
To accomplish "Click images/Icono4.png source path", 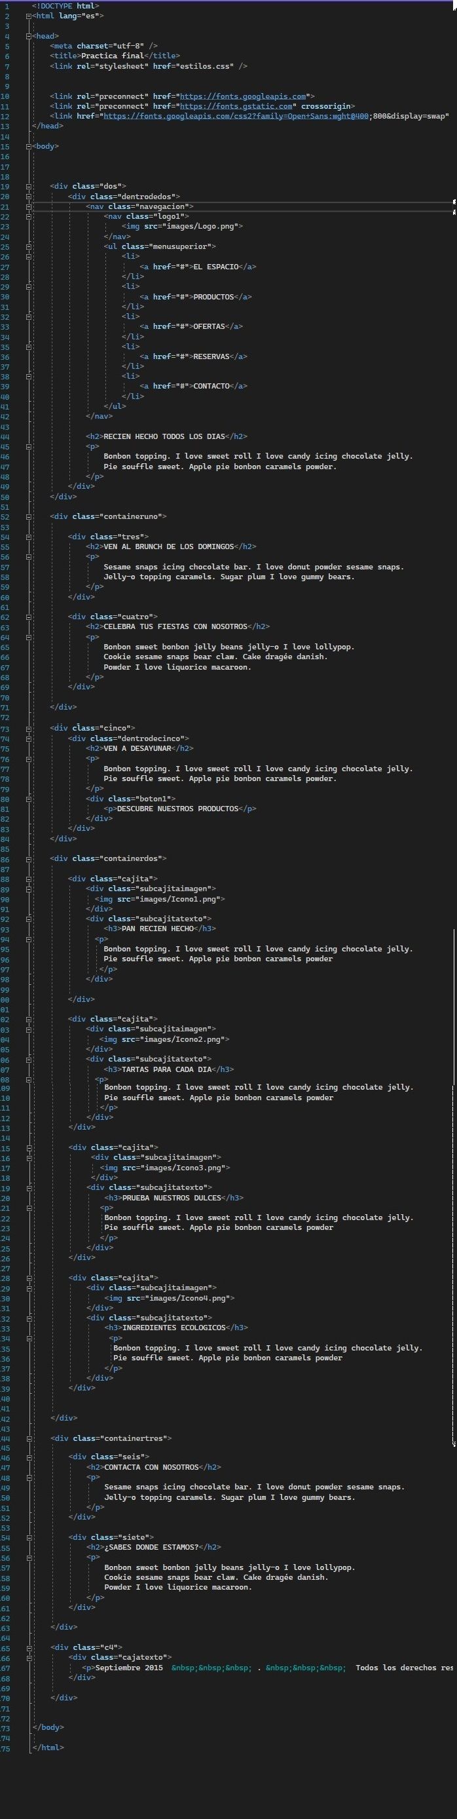I will 189,1298.
